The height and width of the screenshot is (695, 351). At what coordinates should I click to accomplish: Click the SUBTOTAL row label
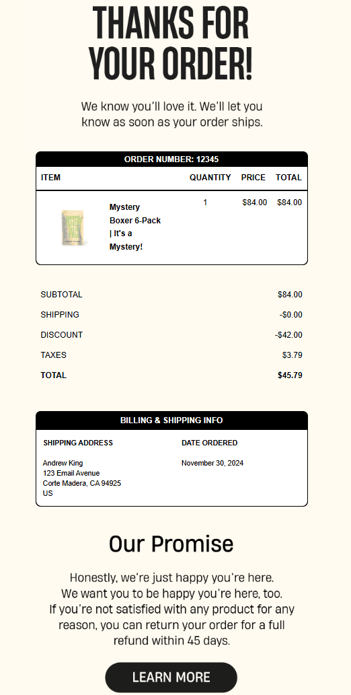coord(62,295)
